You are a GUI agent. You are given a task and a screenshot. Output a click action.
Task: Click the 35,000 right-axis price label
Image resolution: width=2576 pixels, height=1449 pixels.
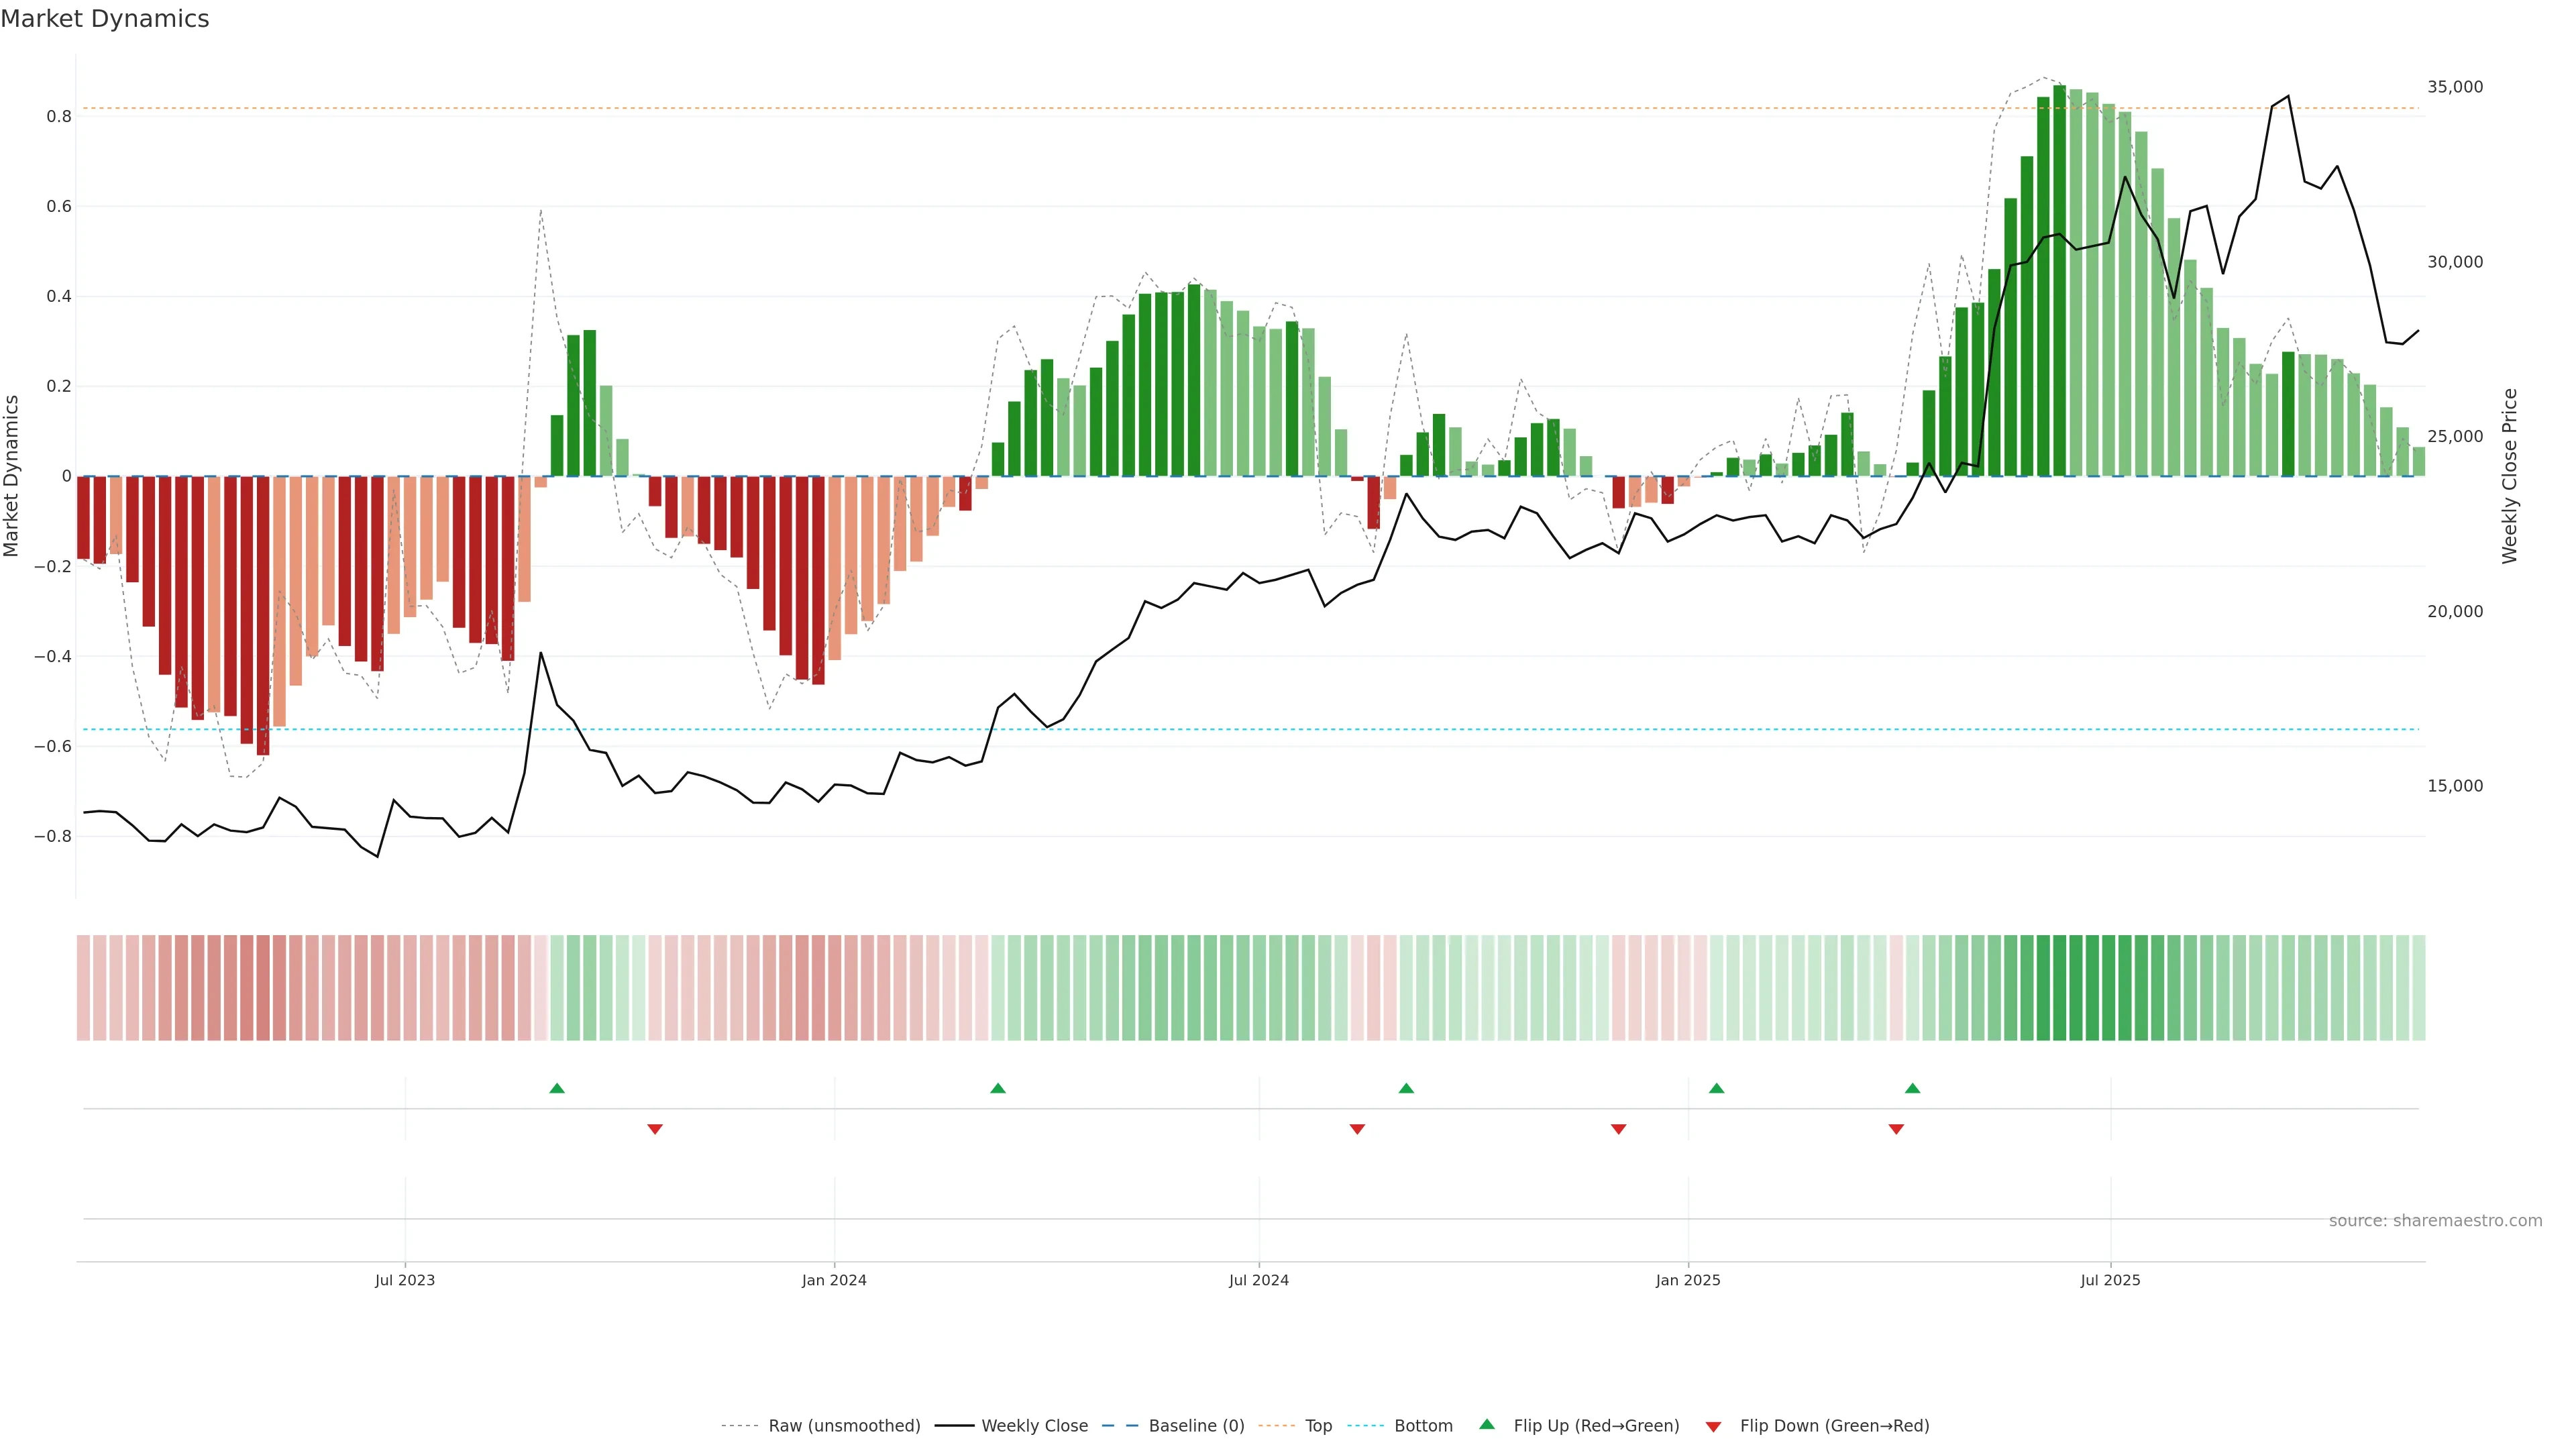click(2455, 87)
